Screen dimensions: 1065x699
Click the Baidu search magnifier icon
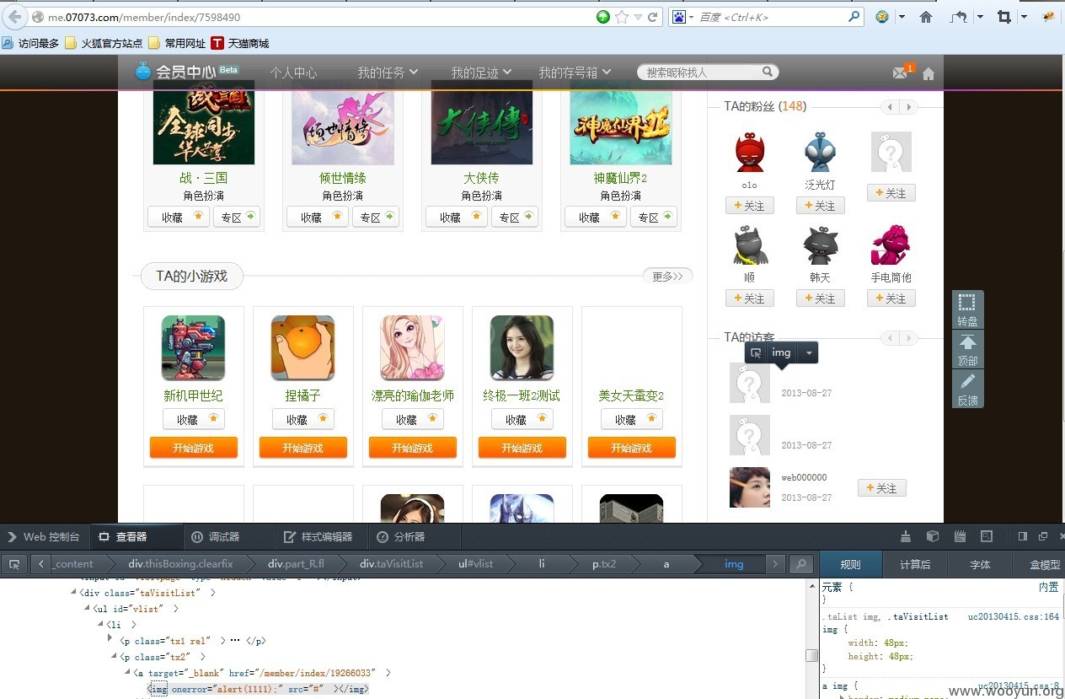(x=854, y=17)
